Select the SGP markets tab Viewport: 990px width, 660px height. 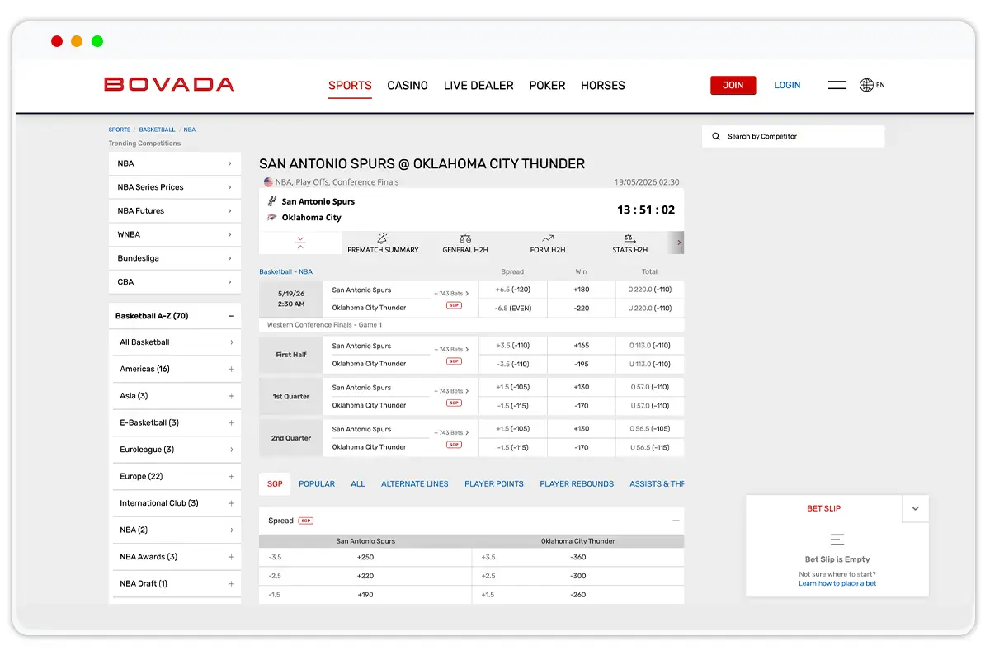point(275,484)
